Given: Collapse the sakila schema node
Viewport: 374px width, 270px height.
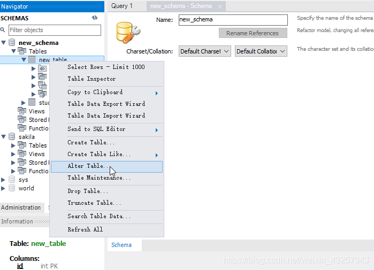Looking at the screenshot, I should pos(3,137).
